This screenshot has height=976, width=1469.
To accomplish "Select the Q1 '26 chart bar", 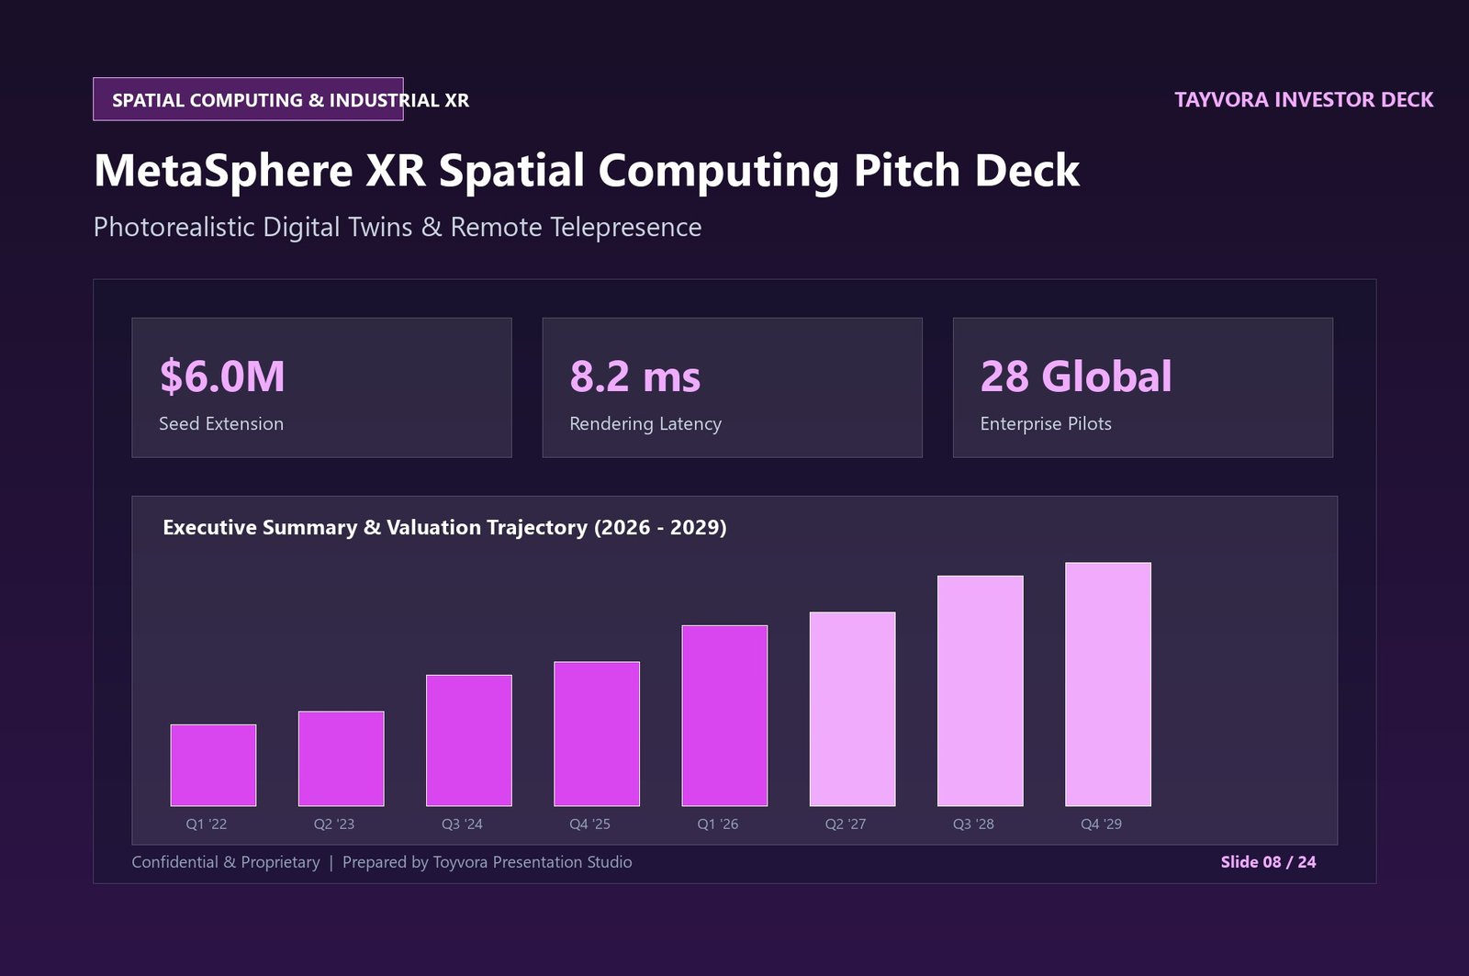I will (724, 716).
